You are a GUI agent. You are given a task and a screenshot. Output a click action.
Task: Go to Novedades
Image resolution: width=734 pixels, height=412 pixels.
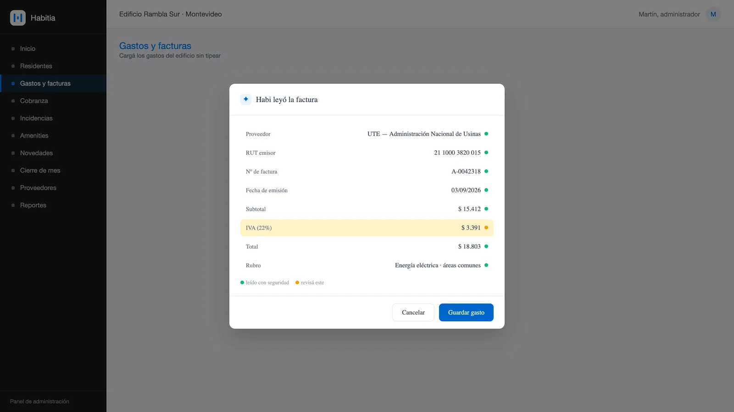point(53,153)
